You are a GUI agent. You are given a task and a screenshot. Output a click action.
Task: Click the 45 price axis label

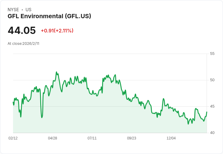pyautogui.click(x=212, y=106)
